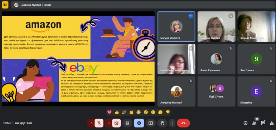276x130 pixels.
Task: Click the red leave call button
Action: 183,123
